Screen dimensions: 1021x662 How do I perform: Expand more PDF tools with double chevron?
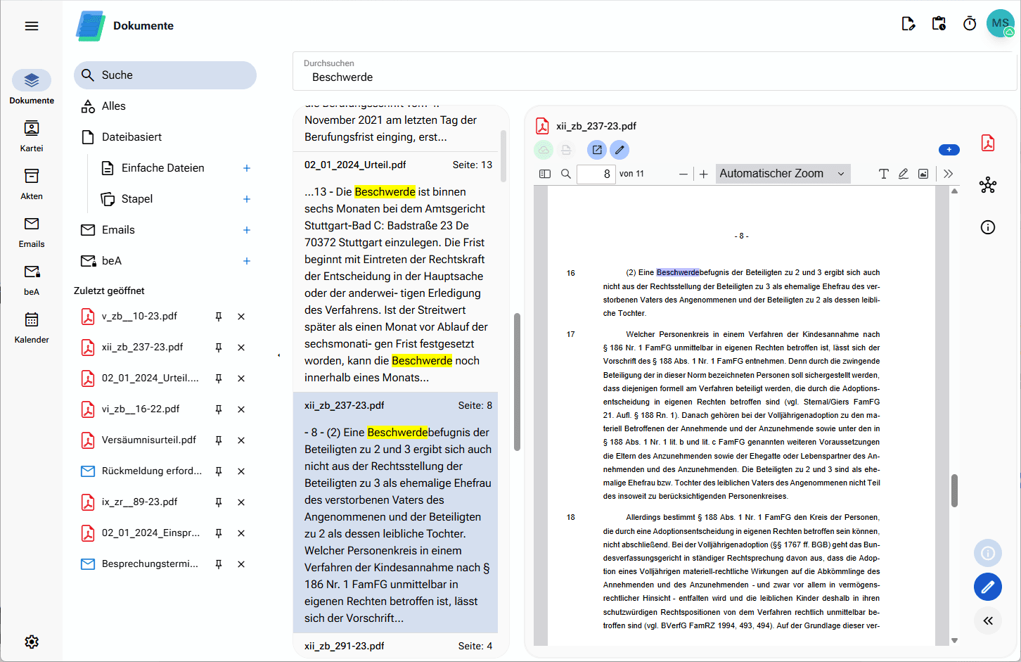pos(949,174)
